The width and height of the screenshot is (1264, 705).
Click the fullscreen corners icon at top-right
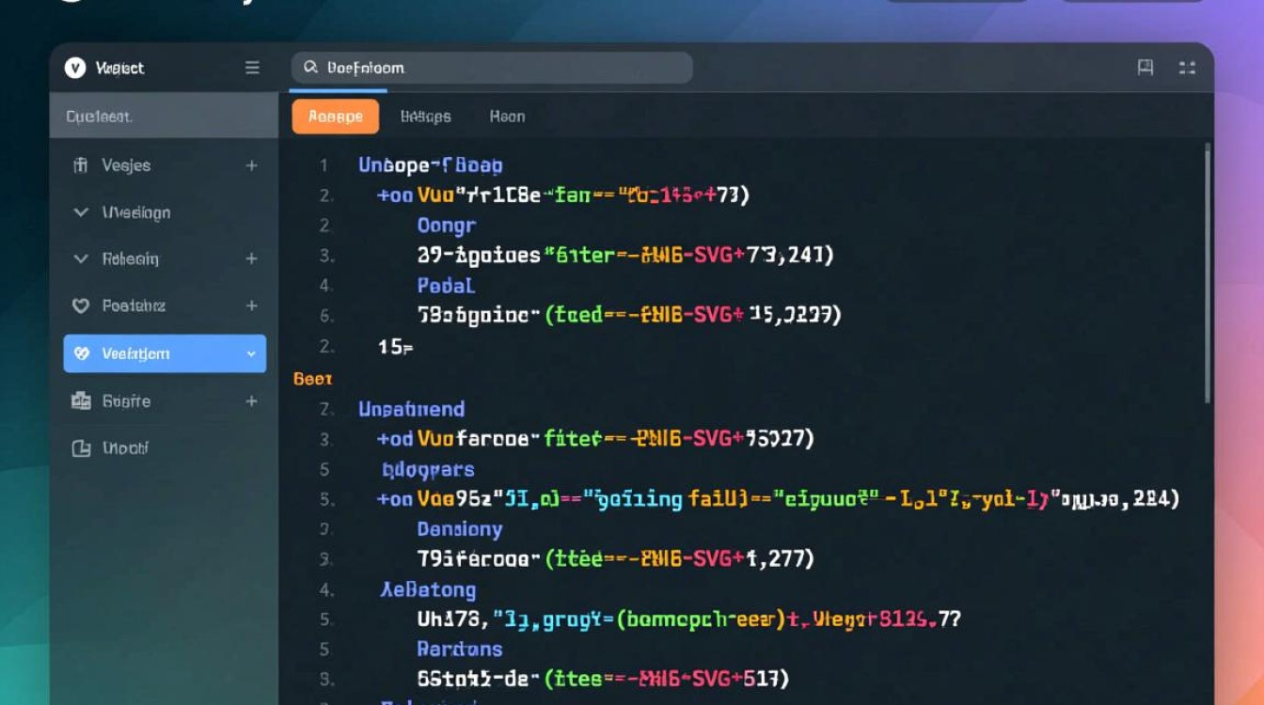(x=1187, y=68)
